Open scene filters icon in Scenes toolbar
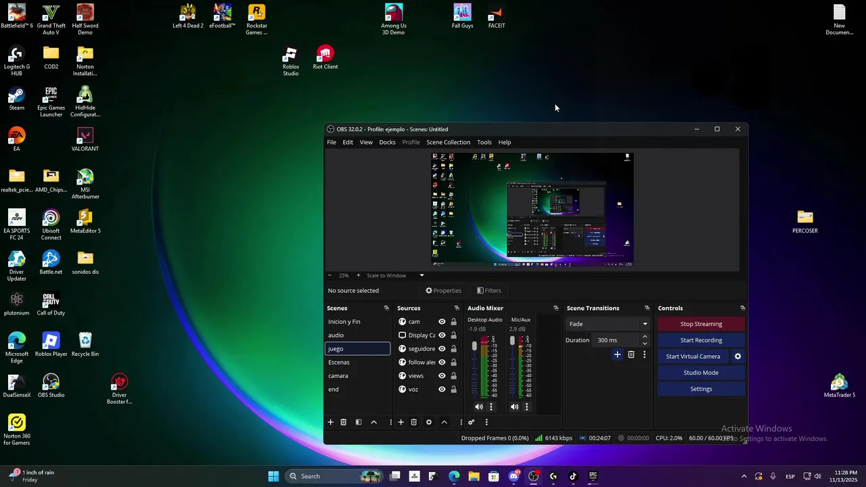The image size is (866, 487). coord(359,422)
